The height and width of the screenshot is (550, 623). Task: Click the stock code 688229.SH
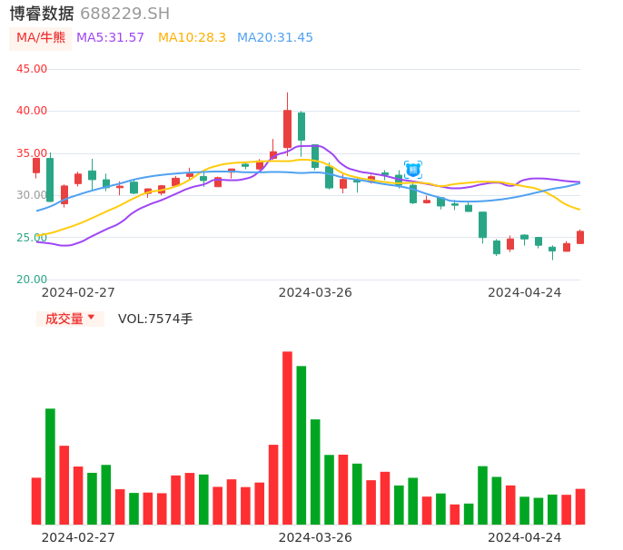[124, 14]
